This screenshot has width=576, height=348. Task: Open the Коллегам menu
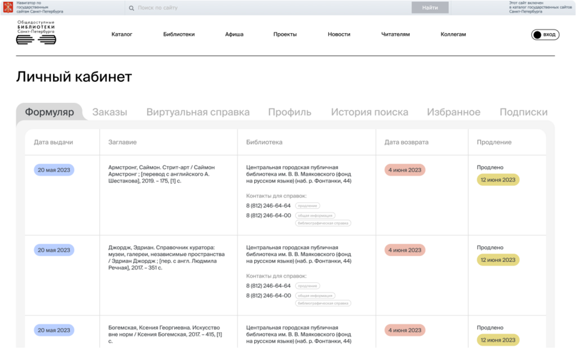point(453,34)
